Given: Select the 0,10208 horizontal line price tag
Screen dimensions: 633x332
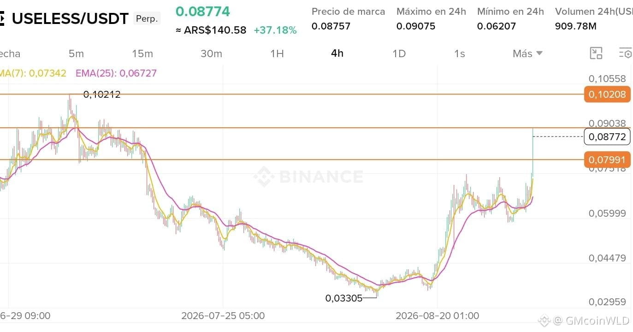Looking at the screenshot, I should point(607,95).
